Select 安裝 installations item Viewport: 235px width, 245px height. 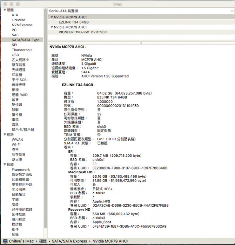(x=15, y=204)
